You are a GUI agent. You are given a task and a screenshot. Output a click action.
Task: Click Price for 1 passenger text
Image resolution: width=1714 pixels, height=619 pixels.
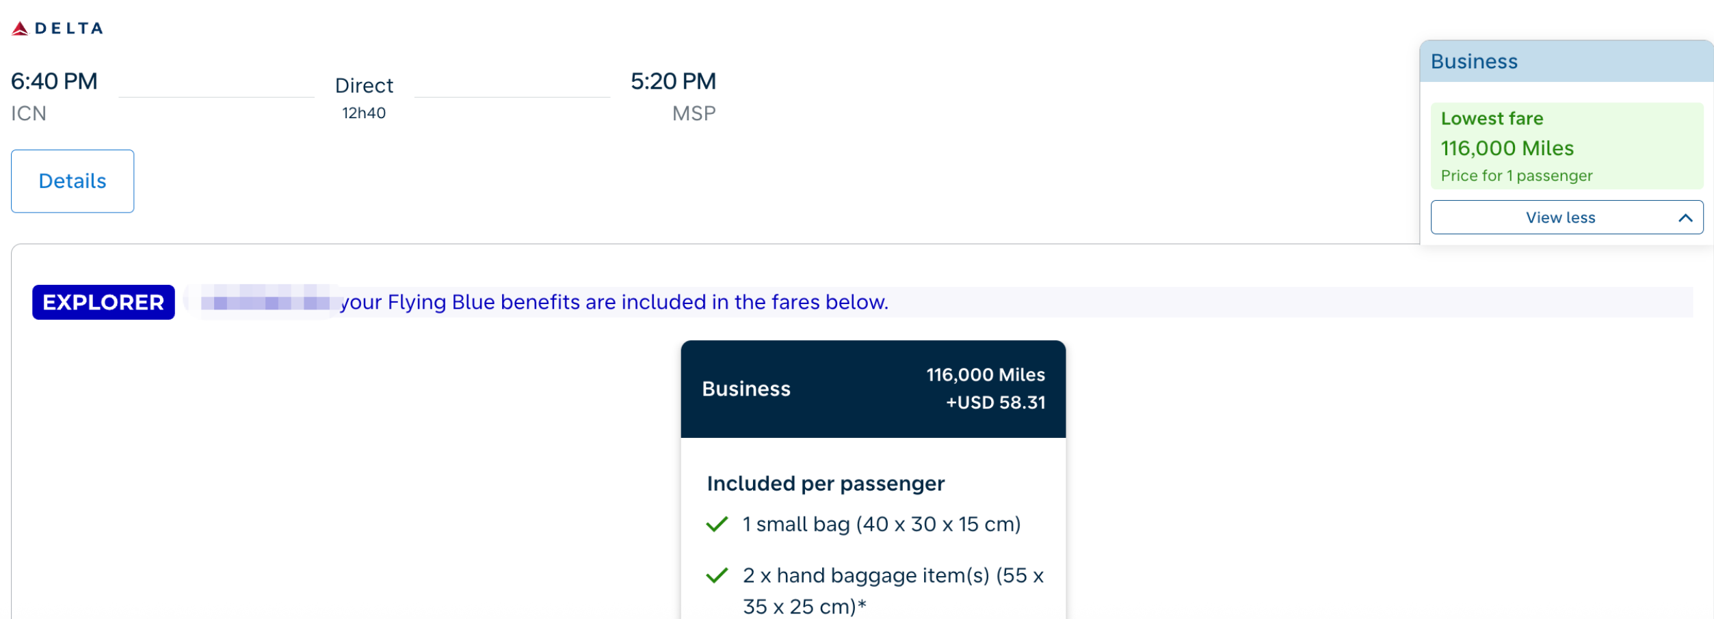click(1516, 176)
